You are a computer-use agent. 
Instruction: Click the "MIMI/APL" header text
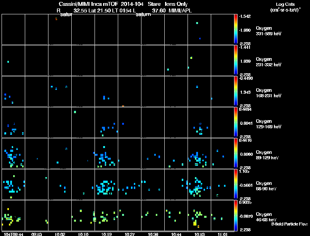(x=180, y=10)
